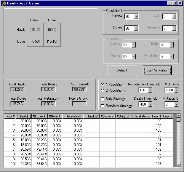Image resolution: width=184 pixels, height=172 pixels.
Task: Click the %Bully(1) column header
Action: pyautogui.click(x=55, y=116)
